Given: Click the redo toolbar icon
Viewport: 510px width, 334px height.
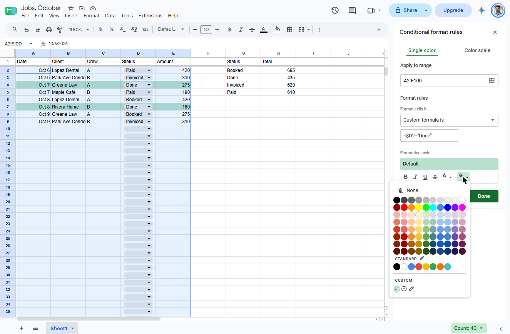Looking at the screenshot, I should pyautogui.click(x=38, y=30).
